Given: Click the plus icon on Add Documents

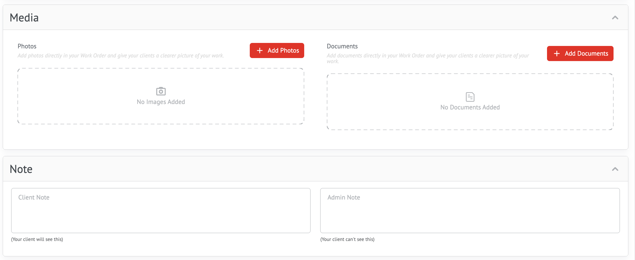Looking at the screenshot, I should [x=557, y=54].
